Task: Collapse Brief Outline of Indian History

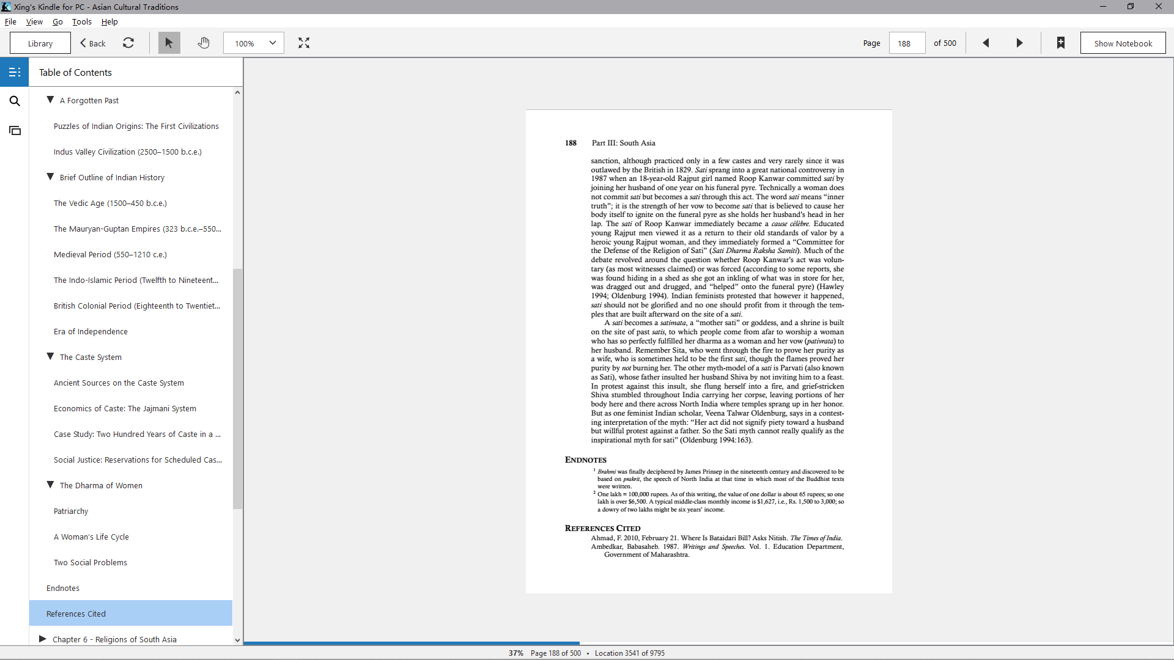Action: coord(50,177)
